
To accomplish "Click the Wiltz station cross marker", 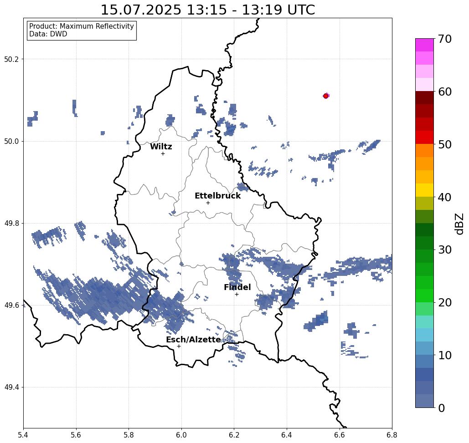I will [x=163, y=153].
